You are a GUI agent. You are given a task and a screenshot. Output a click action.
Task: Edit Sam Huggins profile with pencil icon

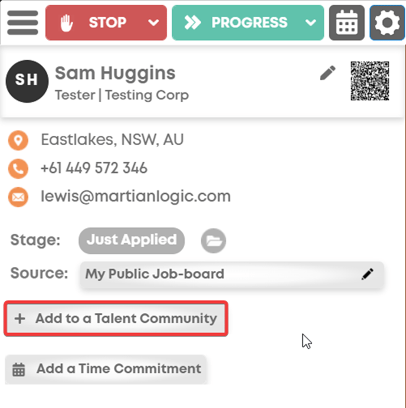(328, 73)
